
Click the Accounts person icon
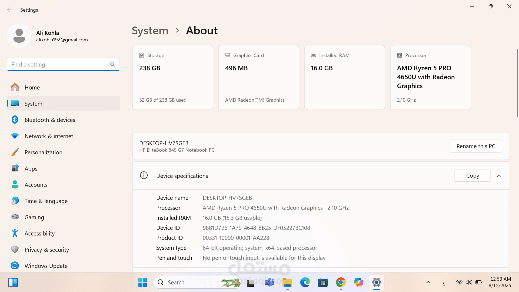(15, 185)
